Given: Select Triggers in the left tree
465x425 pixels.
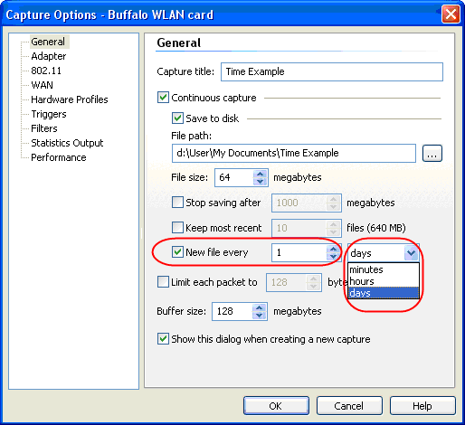Looking at the screenshot, I should click(49, 114).
